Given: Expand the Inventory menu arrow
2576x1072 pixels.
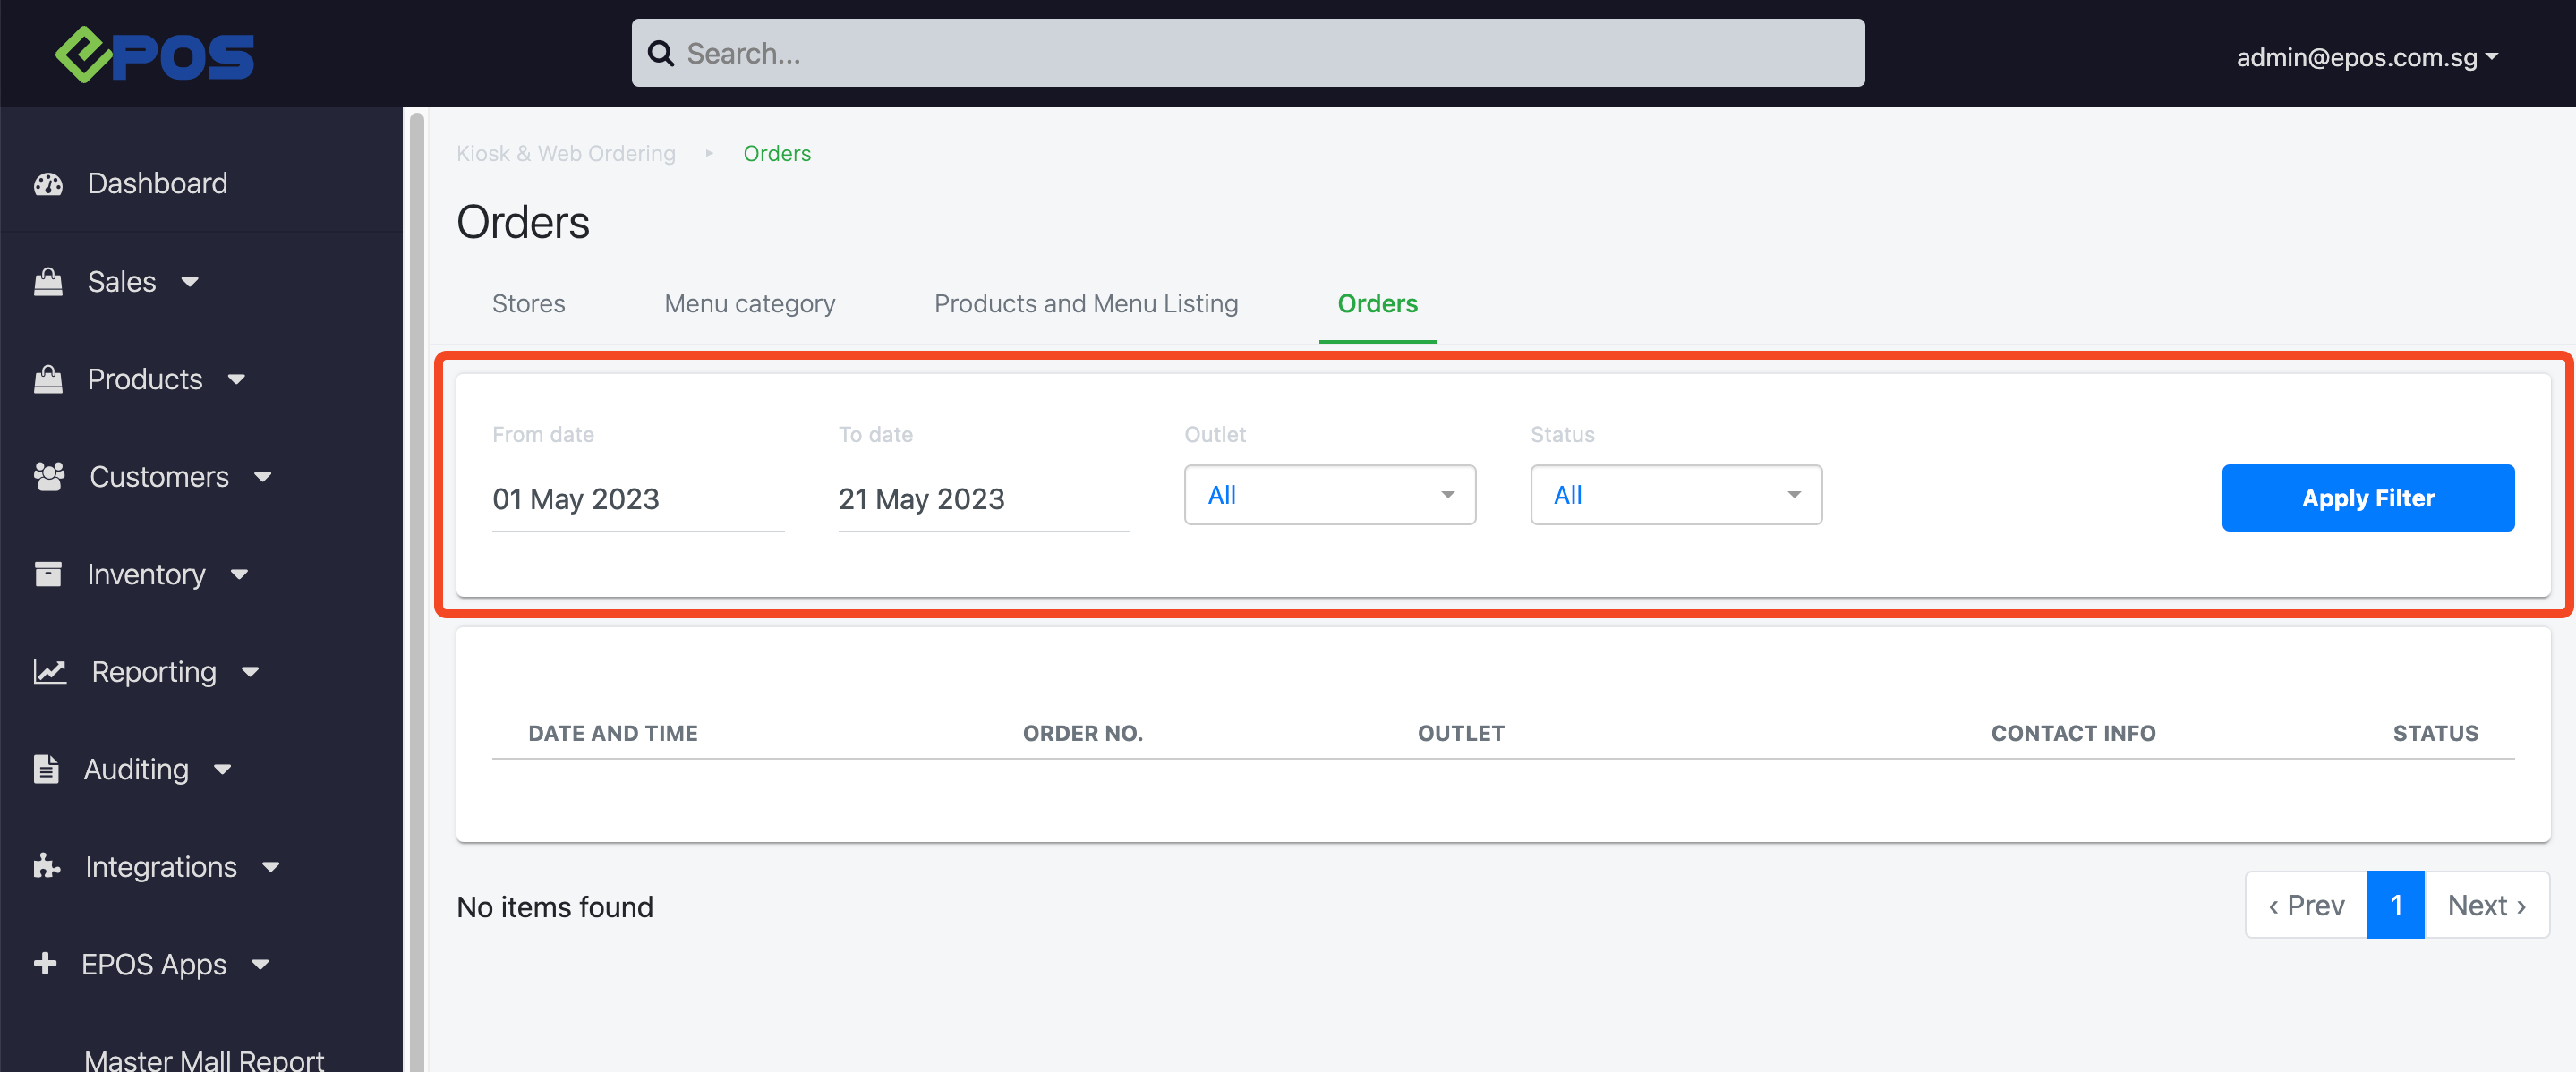Looking at the screenshot, I should 239,575.
